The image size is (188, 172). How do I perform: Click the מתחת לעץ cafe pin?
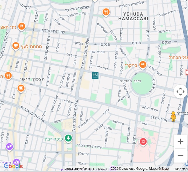pyautogui.click(x=16, y=45)
